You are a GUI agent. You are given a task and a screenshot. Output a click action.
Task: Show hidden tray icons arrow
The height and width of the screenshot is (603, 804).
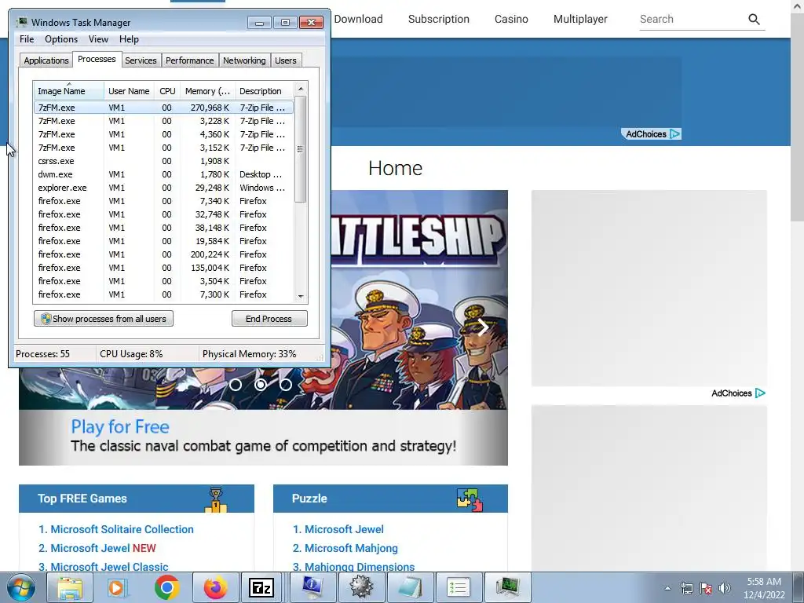point(667,588)
